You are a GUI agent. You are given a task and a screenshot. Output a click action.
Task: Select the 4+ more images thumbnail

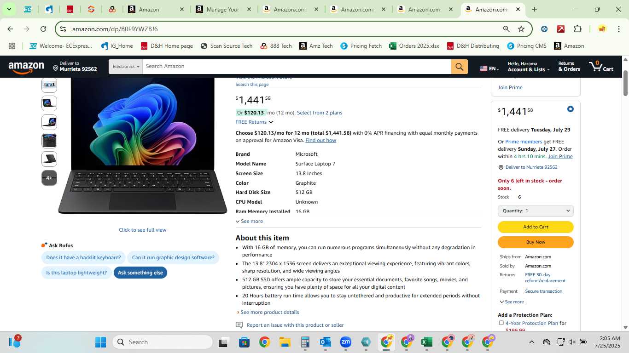(49, 178)
